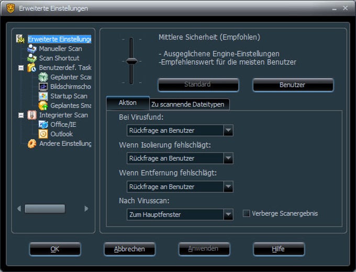Click the Startup Scan Windows icon
Image resolution: width=356 pixels, height=272 pixels.
(43, 96)
